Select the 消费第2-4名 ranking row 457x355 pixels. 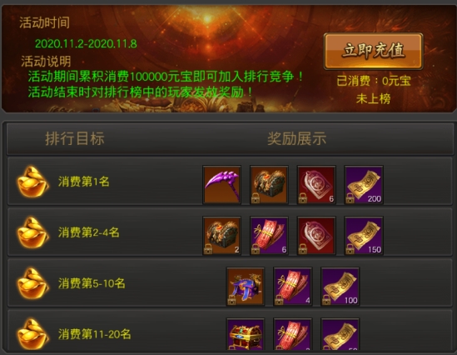click(230, 232)
